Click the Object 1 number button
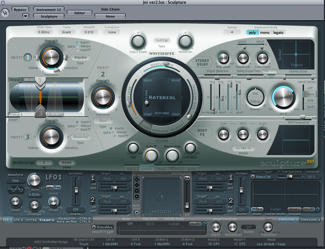This screenshot has width=325, height=249. [x=27, y=57]
